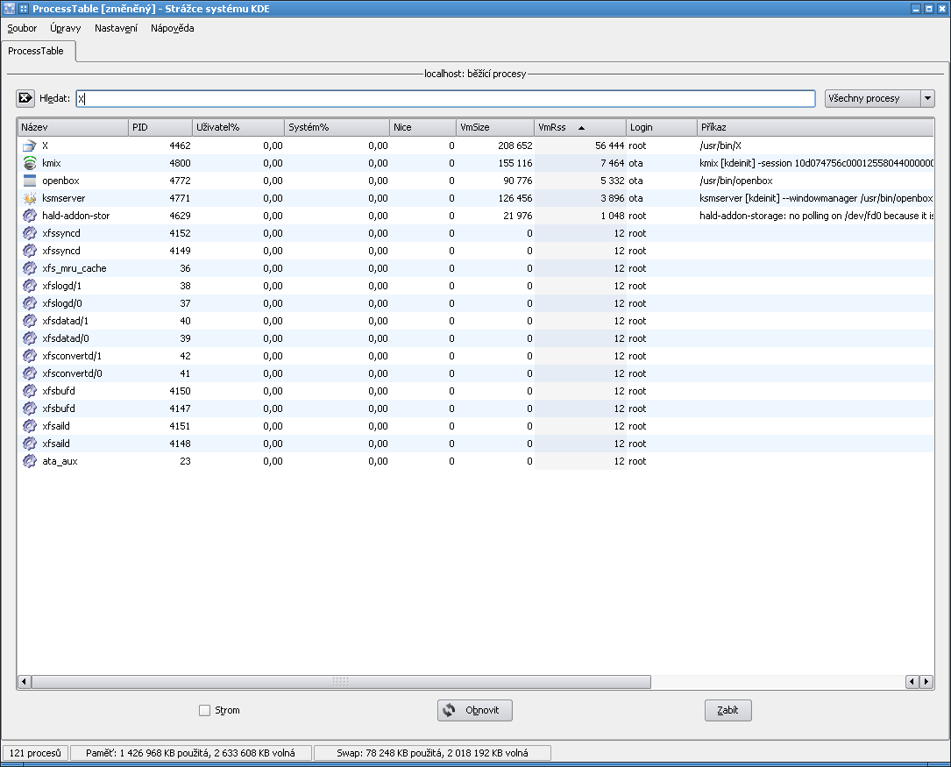The height and width of the screenshot is (767, 951).
Task: Sort by the PID column header
Action: tap(160, 127)
